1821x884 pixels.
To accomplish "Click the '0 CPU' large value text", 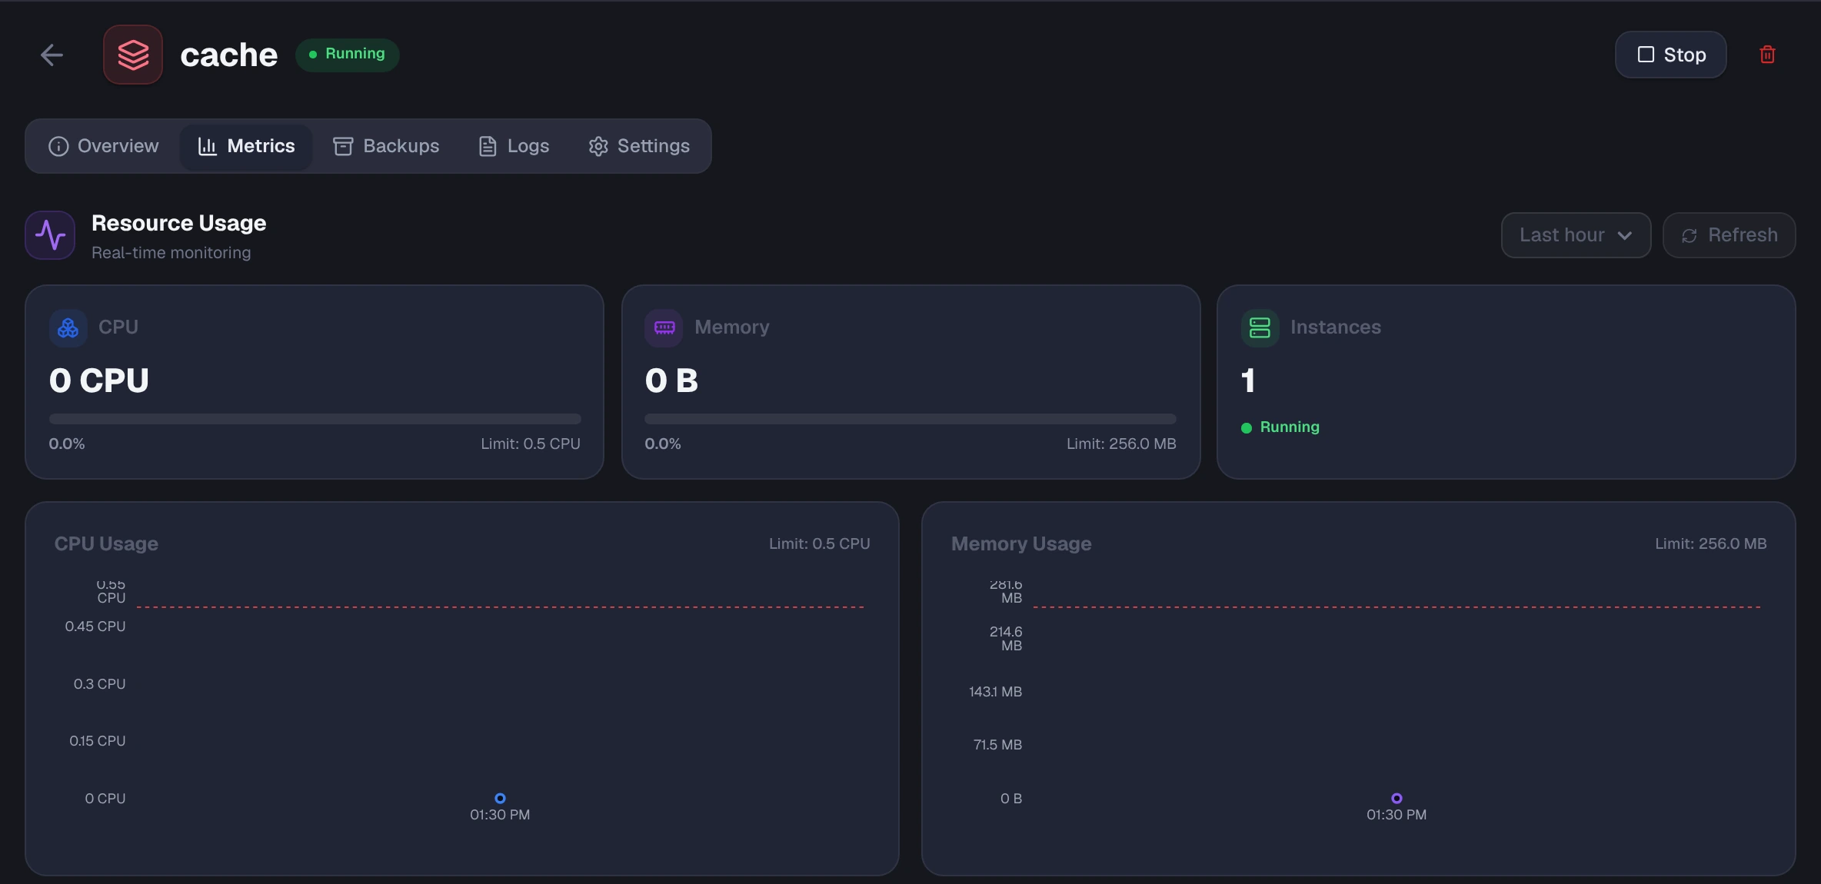I will click(x=99, y=381).
